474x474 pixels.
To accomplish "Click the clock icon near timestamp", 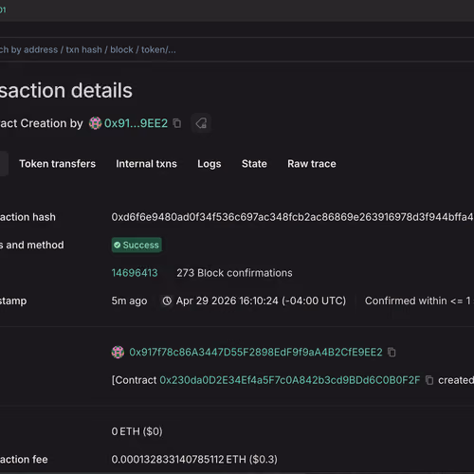I will (167, 301).
